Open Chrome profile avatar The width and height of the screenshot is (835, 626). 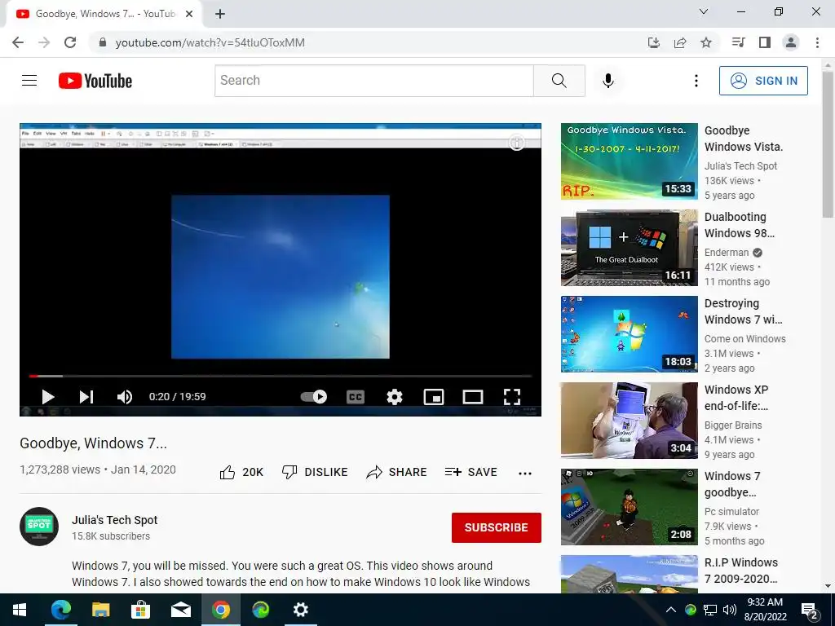(791, 42)
